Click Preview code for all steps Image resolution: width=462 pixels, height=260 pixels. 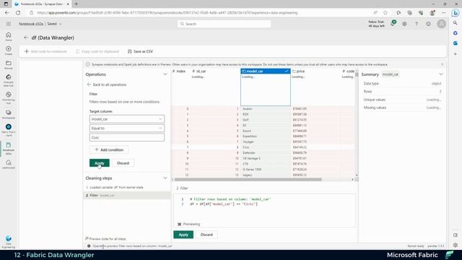105,239
